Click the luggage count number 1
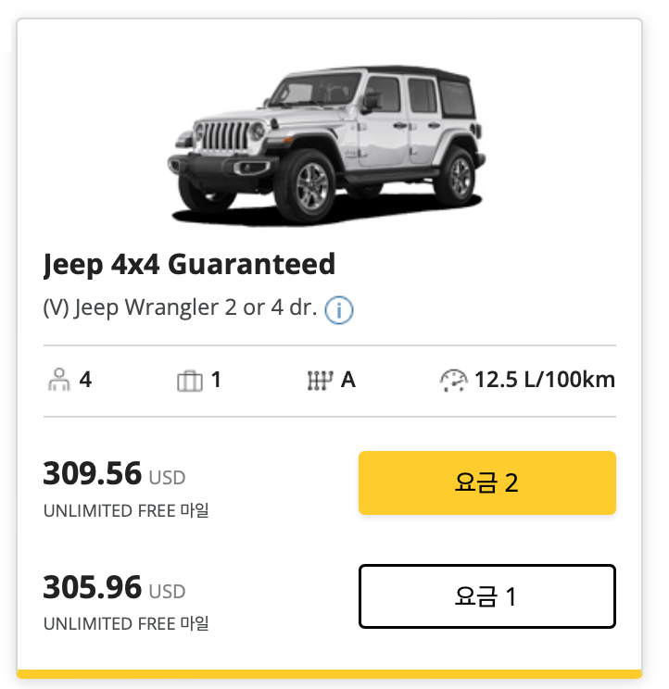This screenshot has height=689, width=669. click(216, 380)
